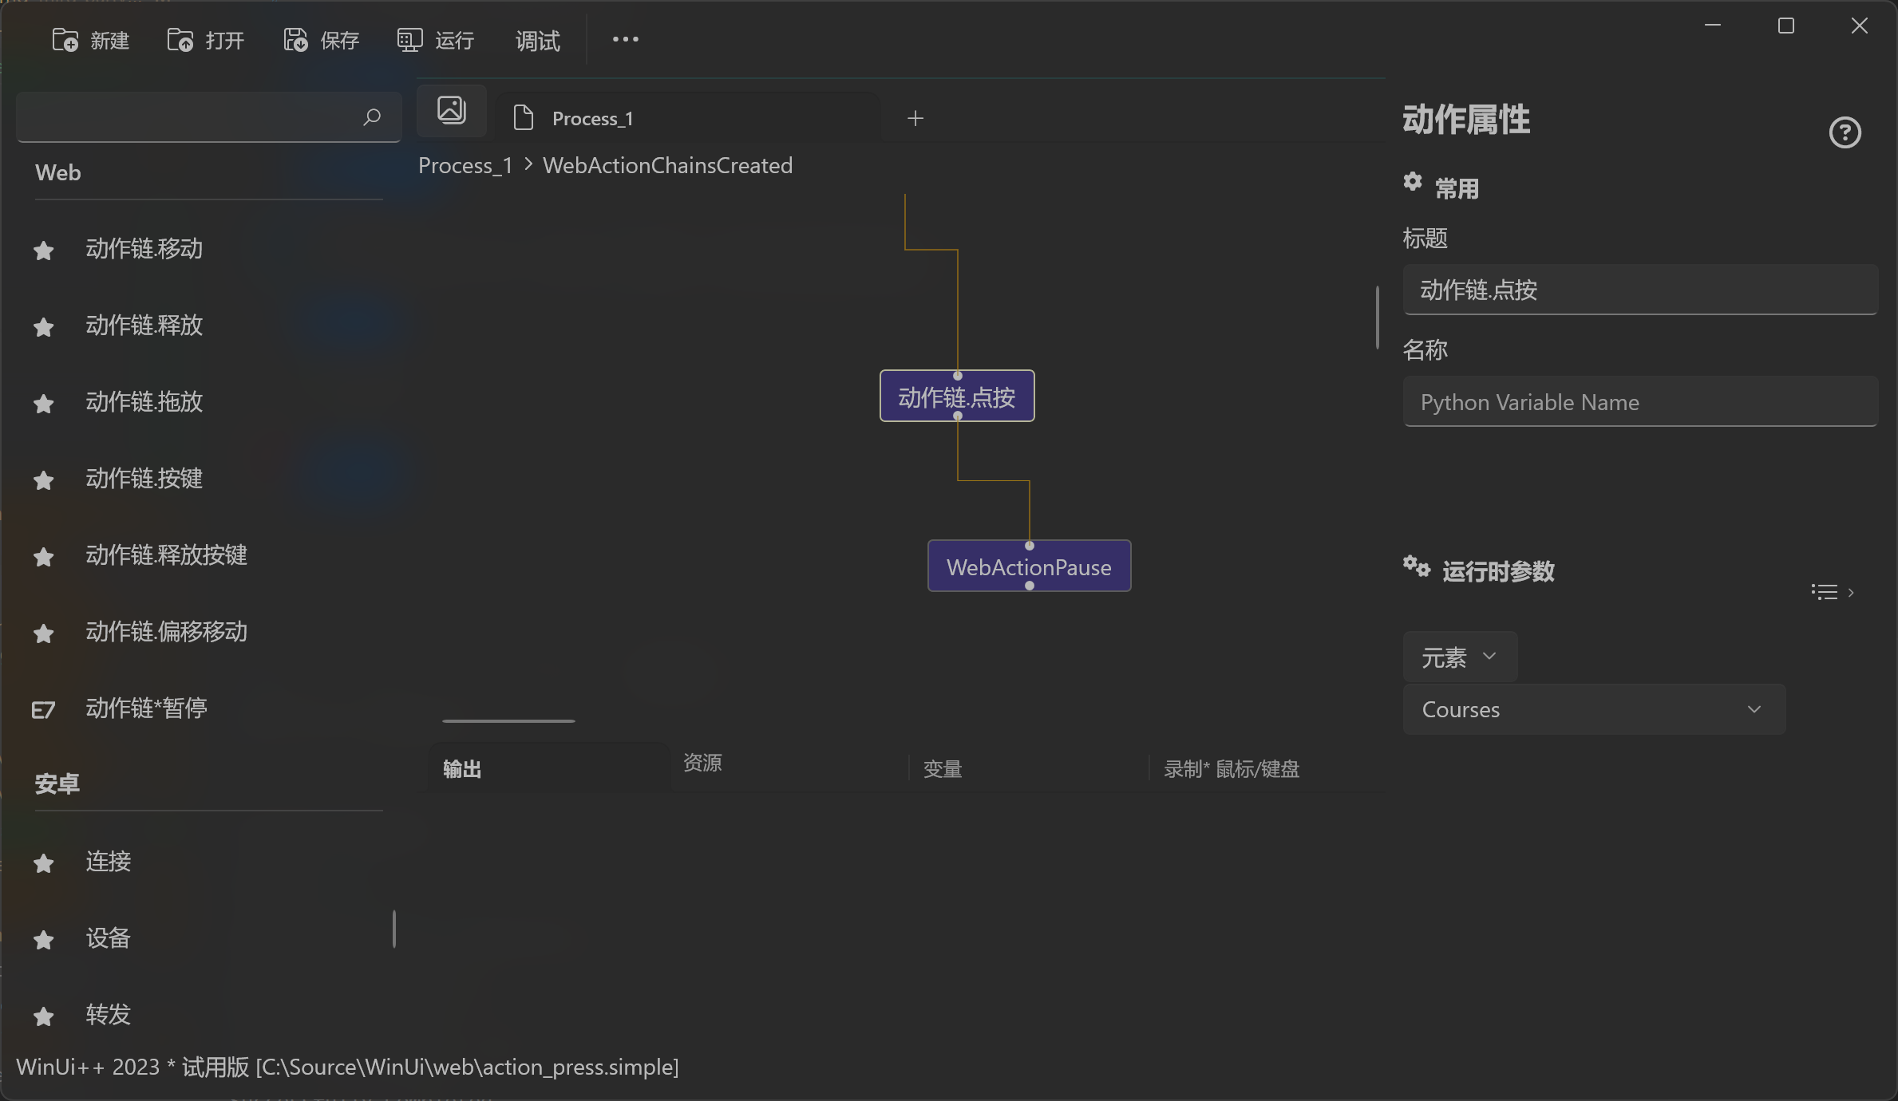Select the 资源 tab at the bottom
Image resolution: width=1898 pixels, height=1101 pixels.
[x=702, y=764]
